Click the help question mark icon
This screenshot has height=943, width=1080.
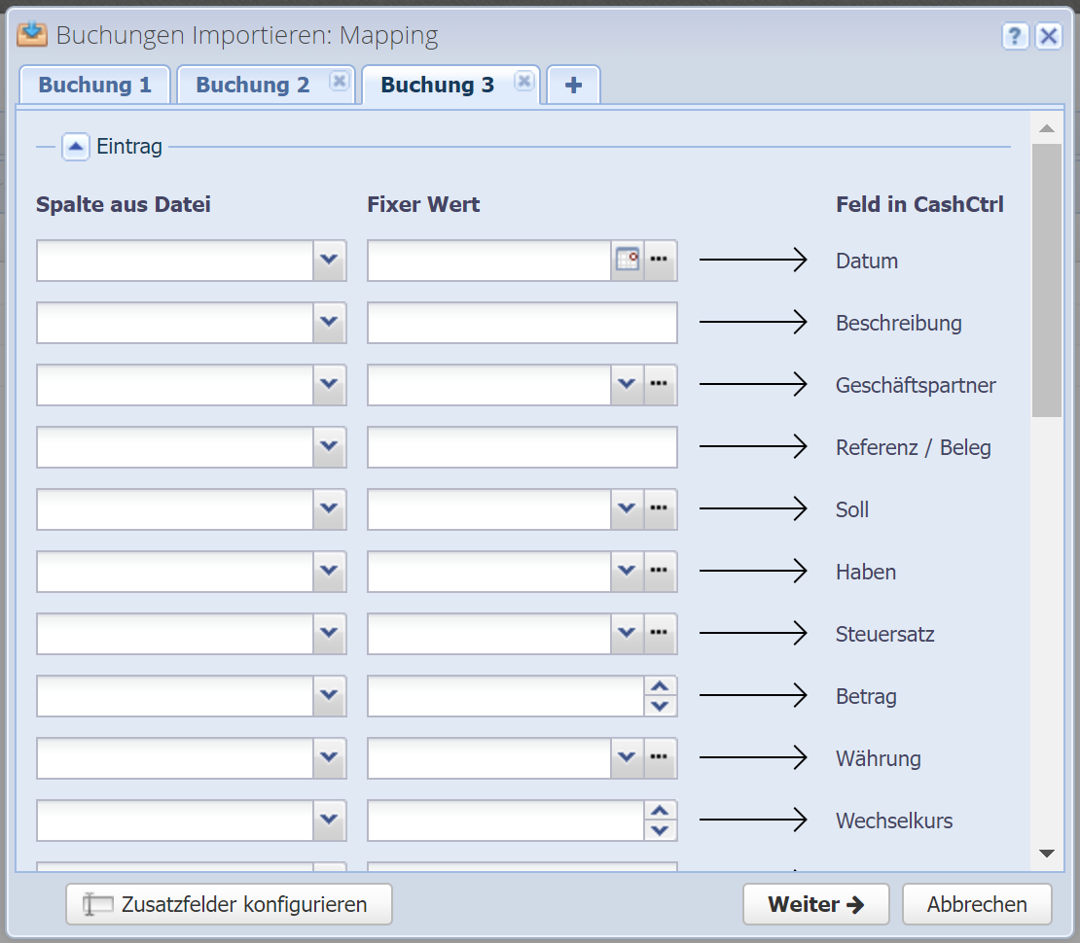(x=1015, y=37)
